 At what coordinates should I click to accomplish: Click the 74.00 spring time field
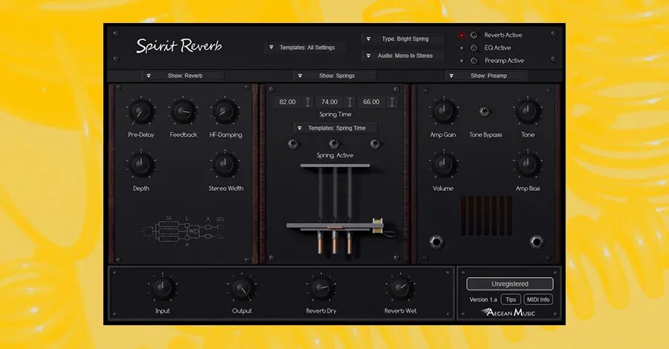point(329,102)
